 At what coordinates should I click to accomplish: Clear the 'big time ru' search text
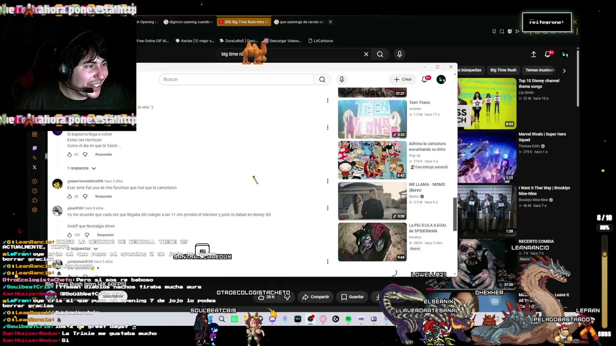(x=366, y=54)
